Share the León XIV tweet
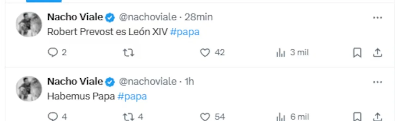 click(x=378, y=53)
